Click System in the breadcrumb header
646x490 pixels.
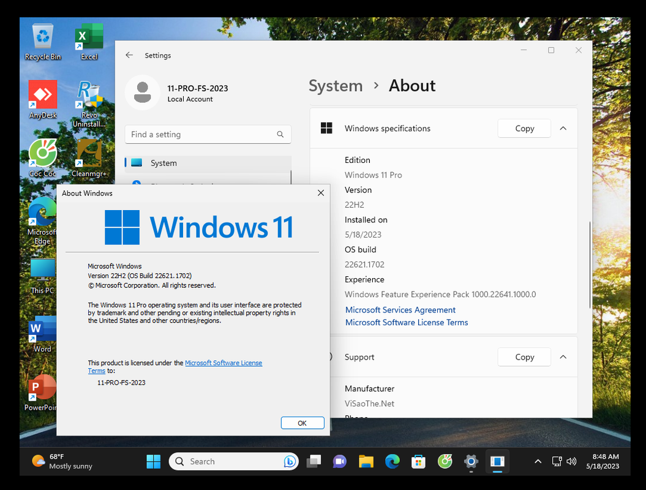point(336,86)
